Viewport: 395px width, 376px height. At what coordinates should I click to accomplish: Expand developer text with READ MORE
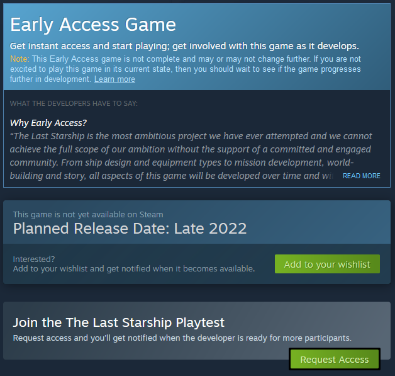click(x=361, y=176)
